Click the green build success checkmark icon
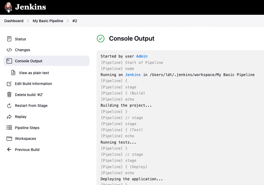Screen dimensions: 264x185 click(101, 39)
